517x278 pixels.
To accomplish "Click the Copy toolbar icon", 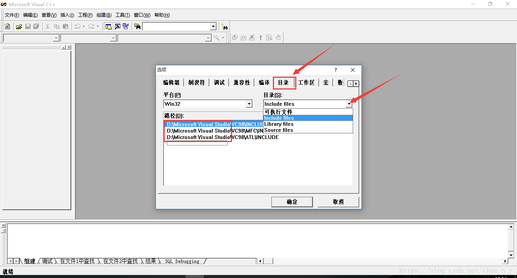I will [x=57, y=26].
